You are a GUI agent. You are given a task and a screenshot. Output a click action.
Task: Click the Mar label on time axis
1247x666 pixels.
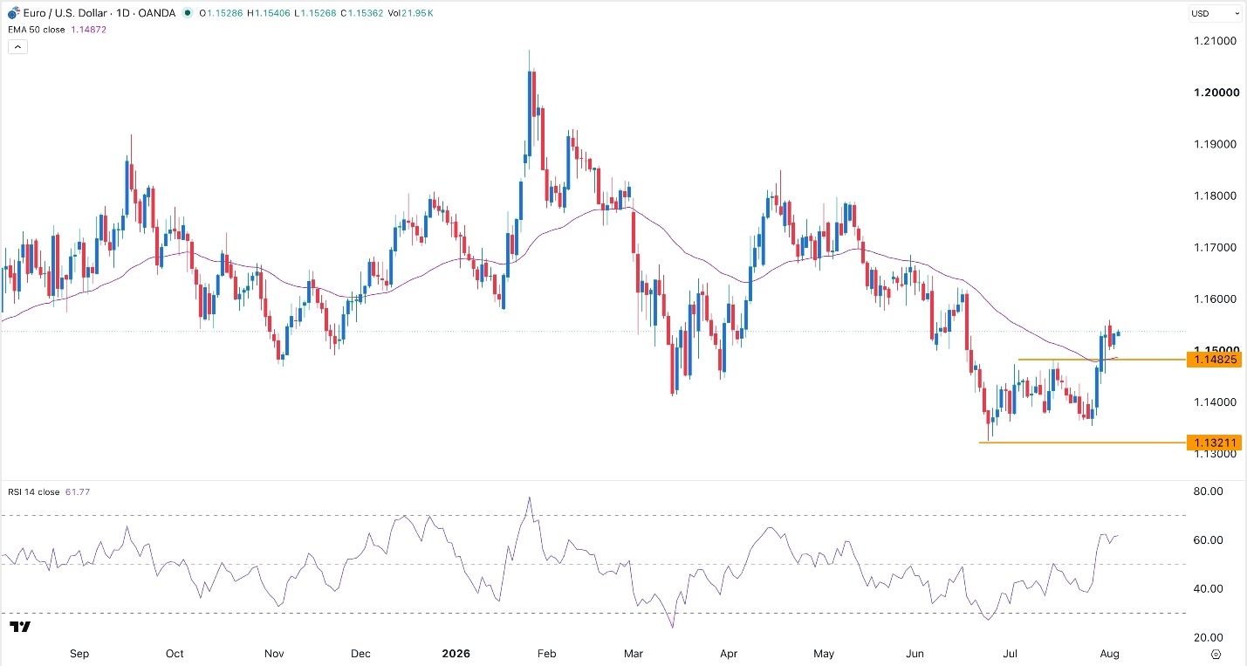(634, 654)
